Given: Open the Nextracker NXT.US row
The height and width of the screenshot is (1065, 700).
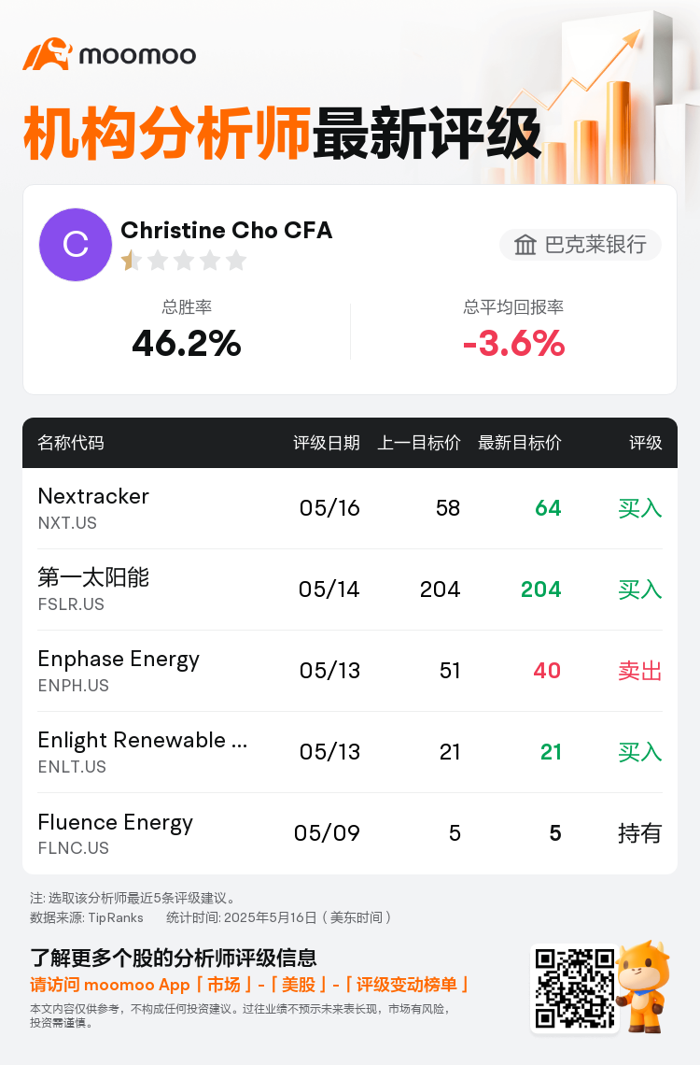Looking at the screenshot, I should pyautogui.click(x=350, y=508).
